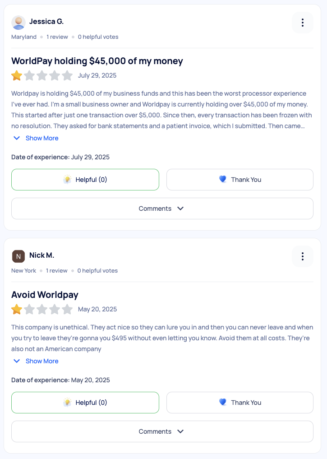Click the star rating on the Avoid Worldpay review
This screenshot has height=459, width=327.
tap(17, 309)
